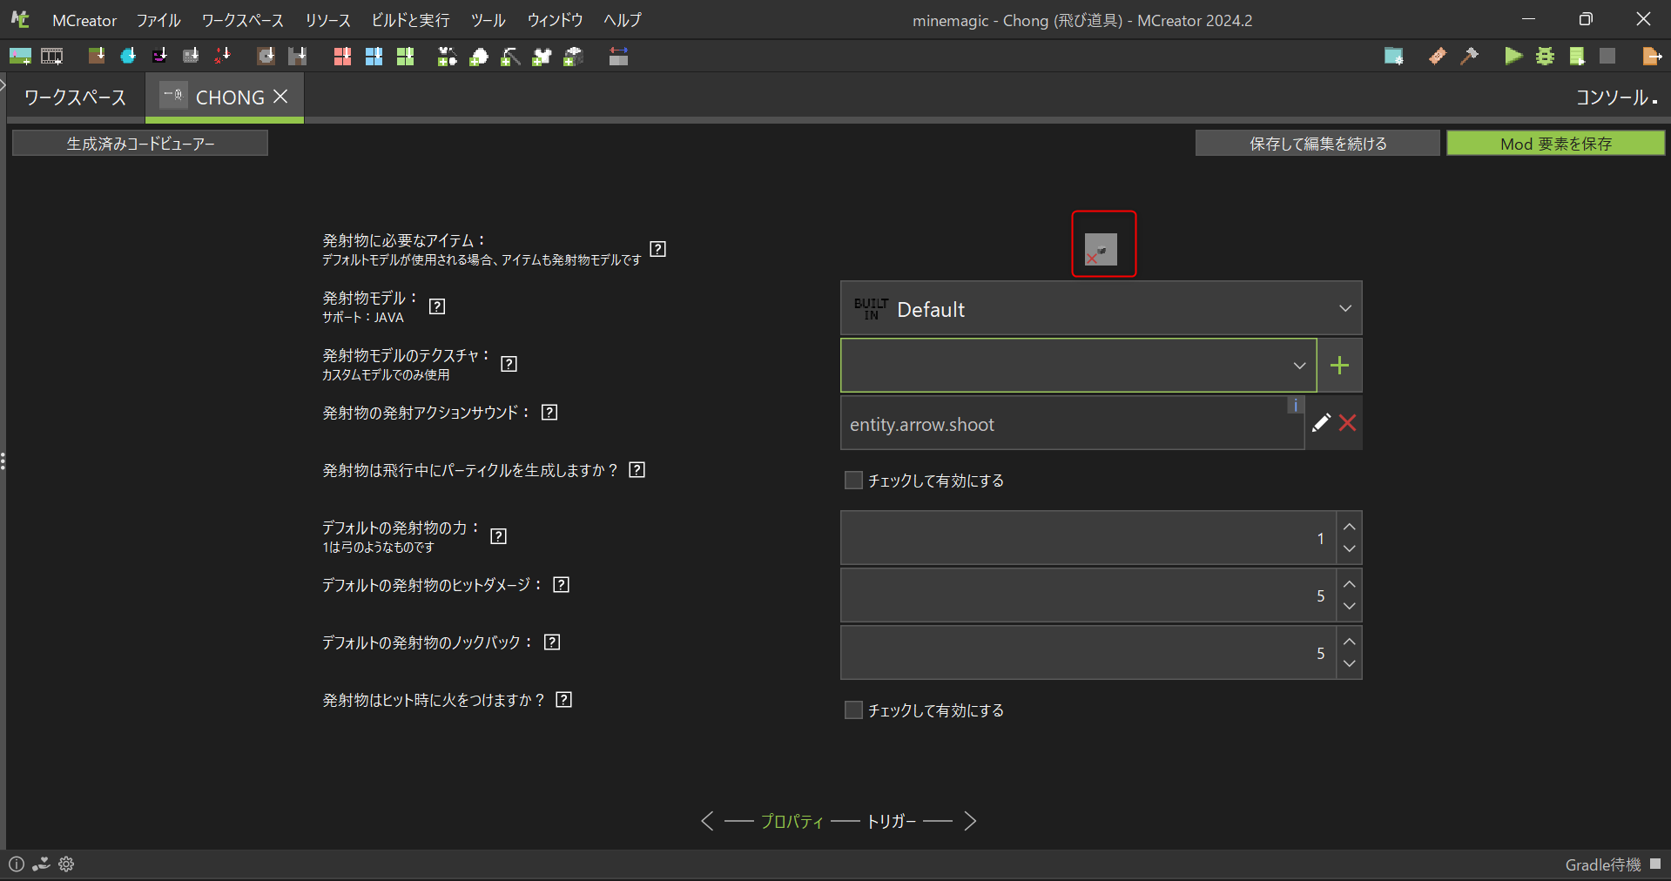
Task: Close the CHONG tab
Action: [x=280, y=97]
